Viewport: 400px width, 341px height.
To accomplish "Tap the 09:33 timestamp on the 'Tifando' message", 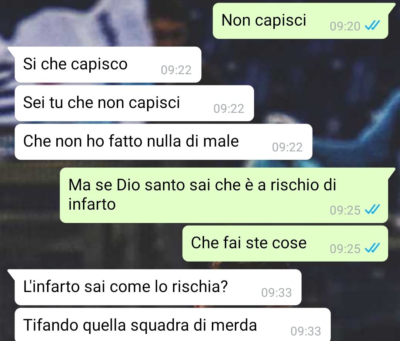I will click(306, 331).
